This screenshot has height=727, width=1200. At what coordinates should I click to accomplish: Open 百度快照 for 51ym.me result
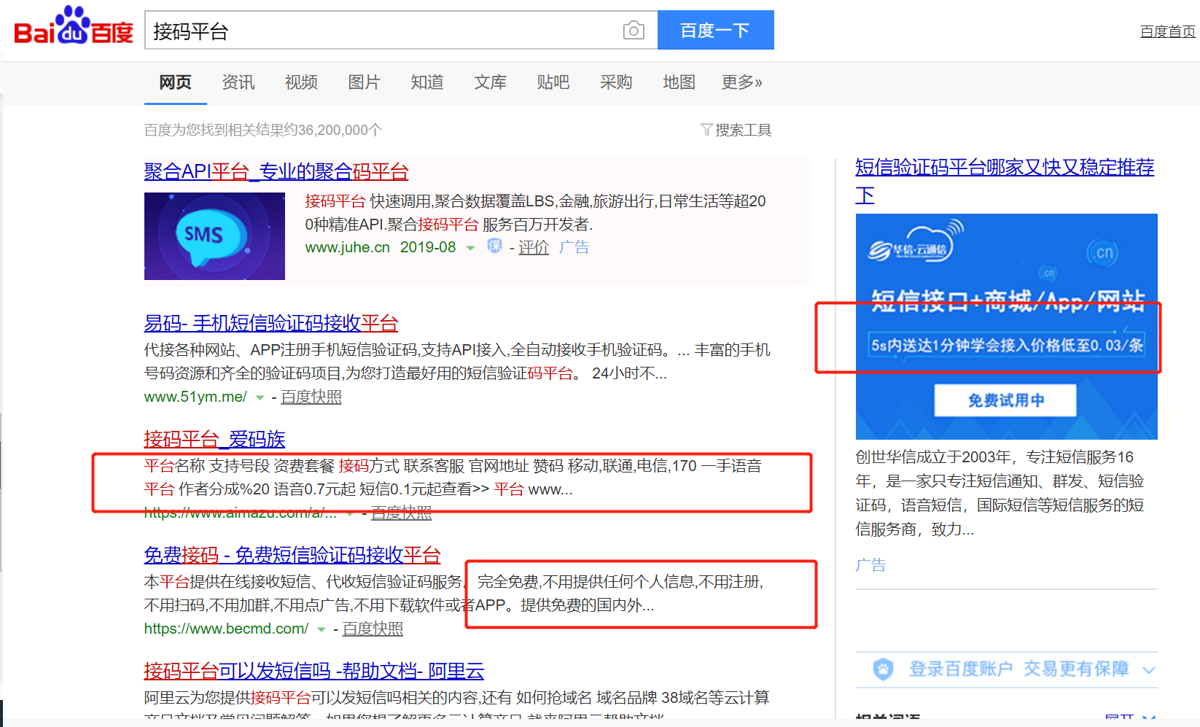(x=311, y=397)
